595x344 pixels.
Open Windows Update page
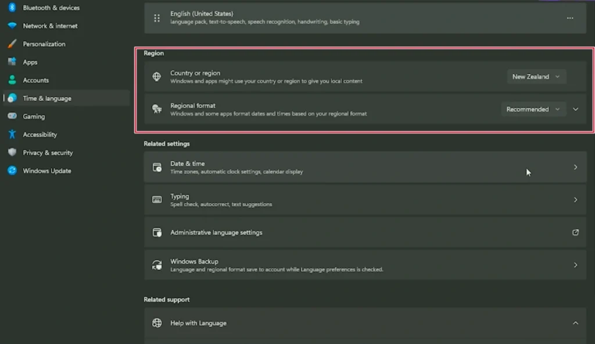[47, 171]
